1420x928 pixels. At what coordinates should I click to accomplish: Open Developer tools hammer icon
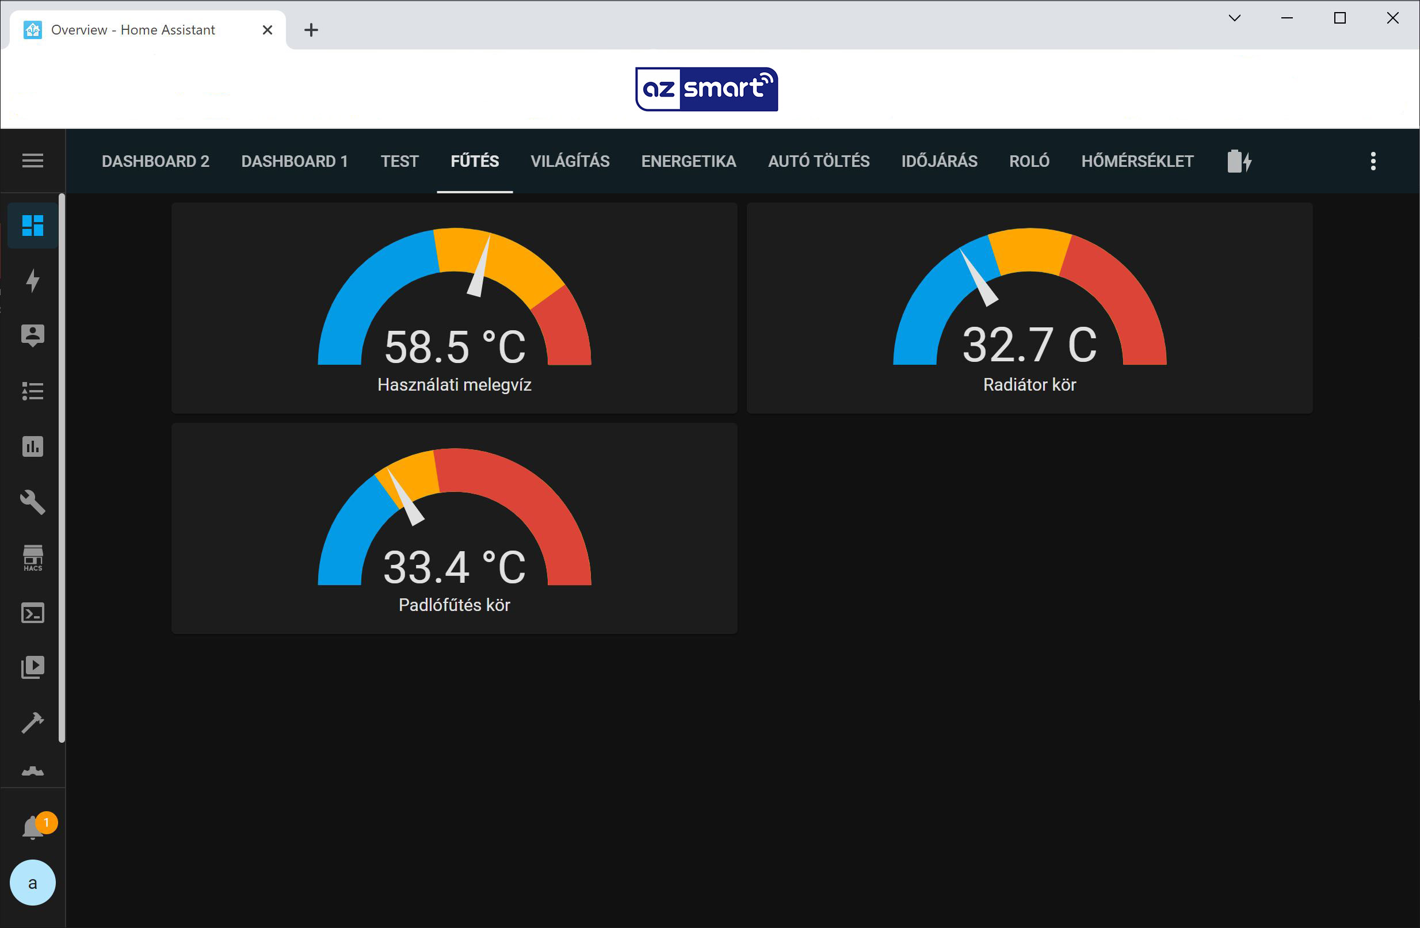[x=33, y=723]
